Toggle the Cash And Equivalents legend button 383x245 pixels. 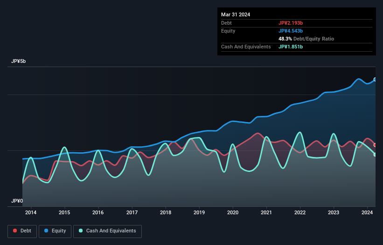(x=107, y=231)
